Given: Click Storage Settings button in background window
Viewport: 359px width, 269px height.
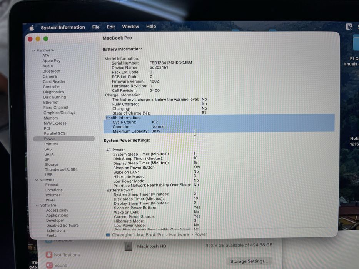Looking at the screenshot, I should point(249,261).
